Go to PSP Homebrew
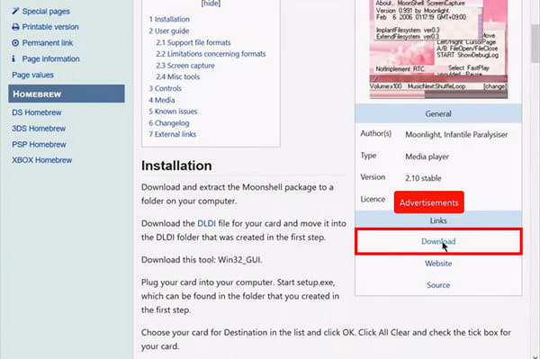 [x=39, y=145]
